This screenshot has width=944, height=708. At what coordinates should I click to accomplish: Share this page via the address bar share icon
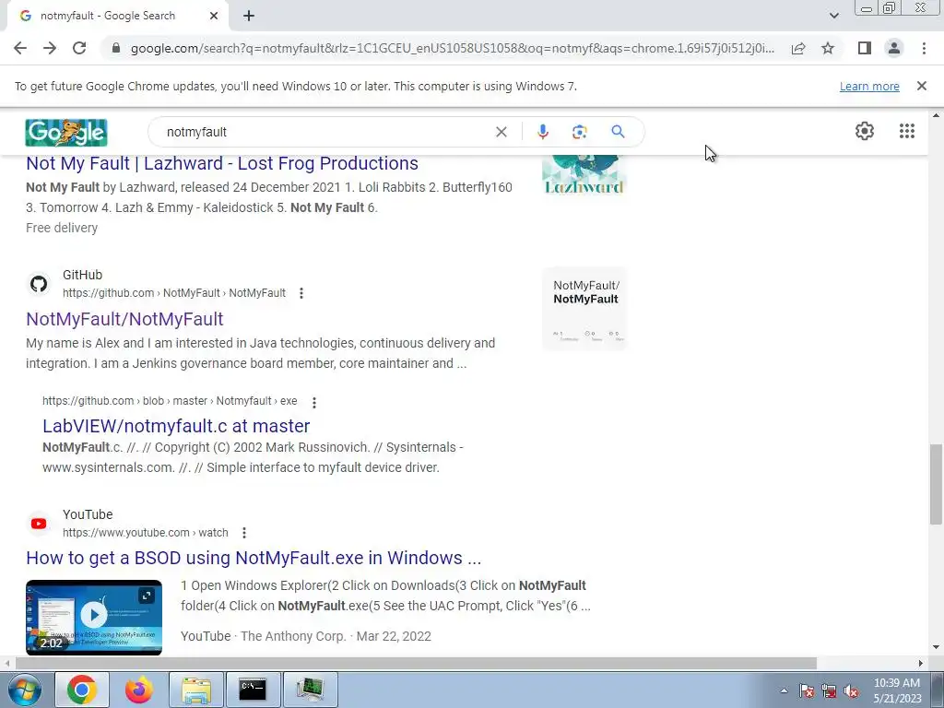click(798, 48)
